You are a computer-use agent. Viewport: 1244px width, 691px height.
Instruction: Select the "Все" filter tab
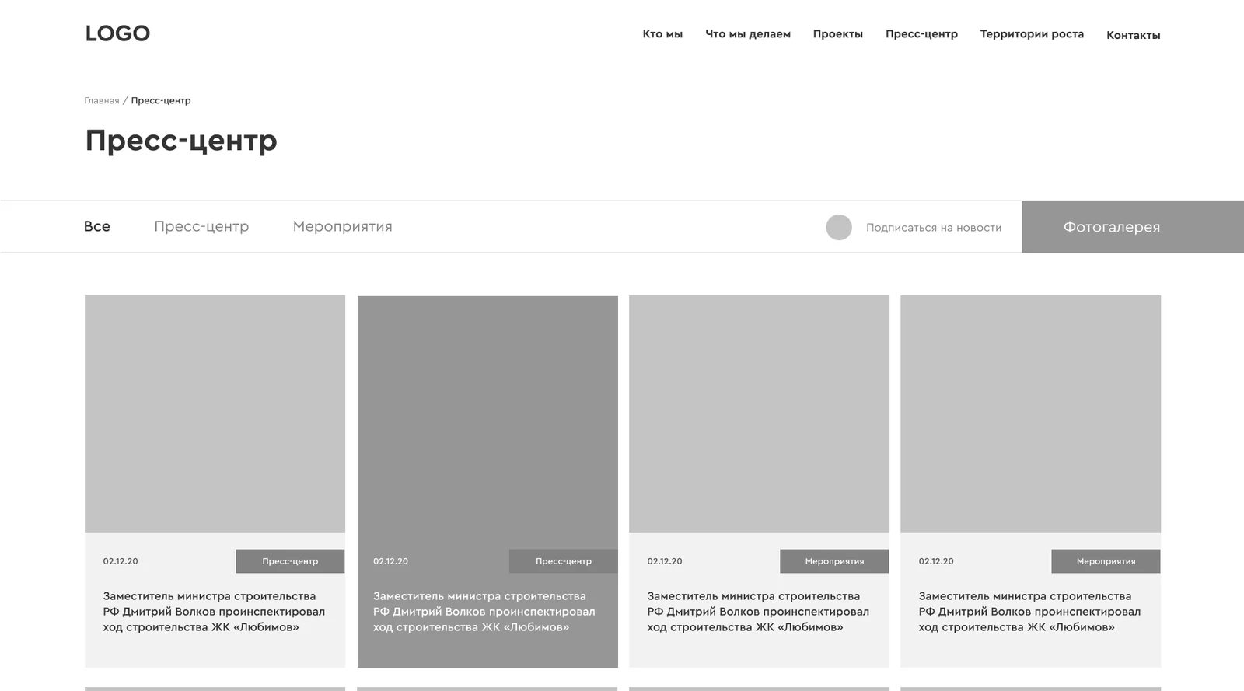tap(97, 226)
